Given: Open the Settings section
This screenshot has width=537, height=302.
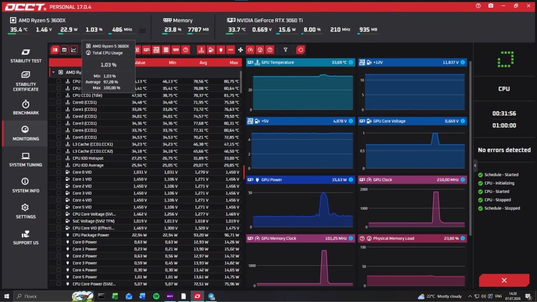Looking at the screenshot, I should [26, 211].
